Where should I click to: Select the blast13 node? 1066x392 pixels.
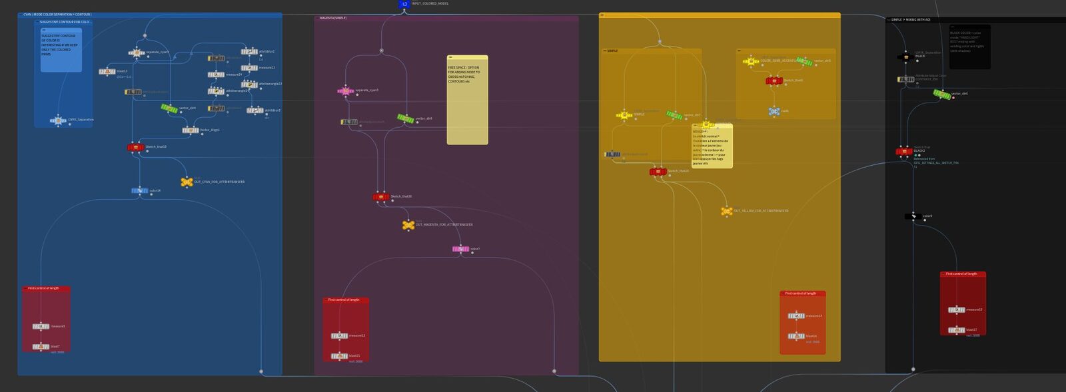coord(107,71)
